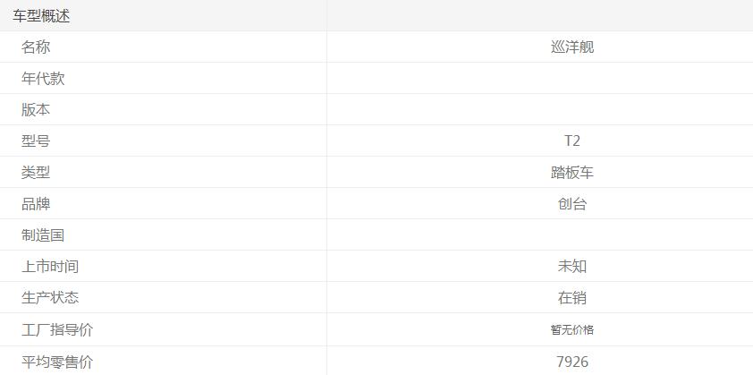Image resolution: width=753 pixels, height=375 pixels.
Task: Click the T2 model value
Action: click(572, 141)
